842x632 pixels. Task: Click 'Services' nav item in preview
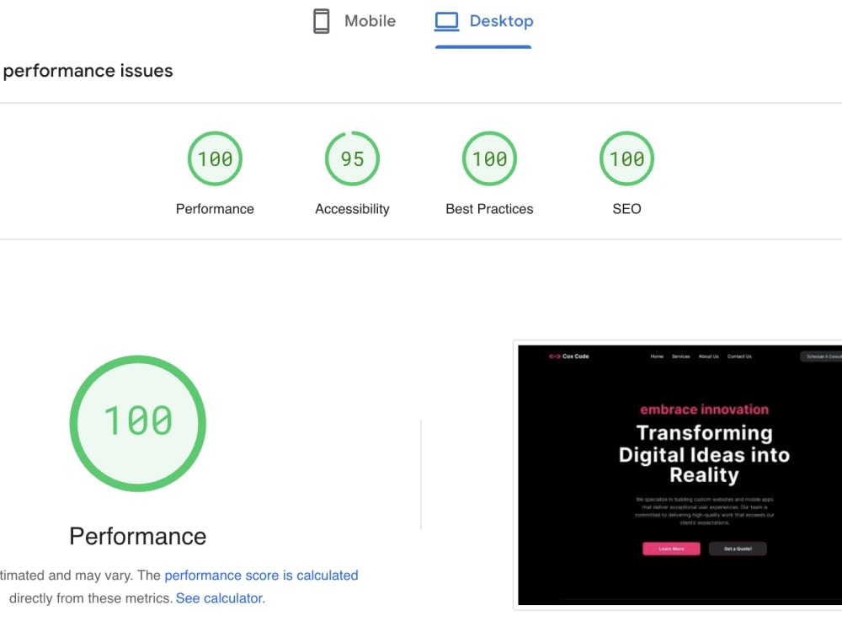coord(681,356)
